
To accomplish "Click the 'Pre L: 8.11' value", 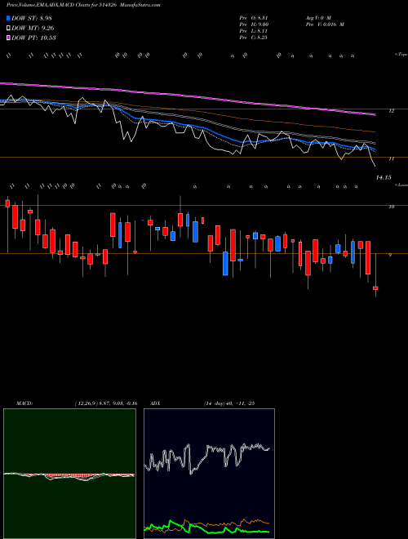I will [x=254, y=31].
